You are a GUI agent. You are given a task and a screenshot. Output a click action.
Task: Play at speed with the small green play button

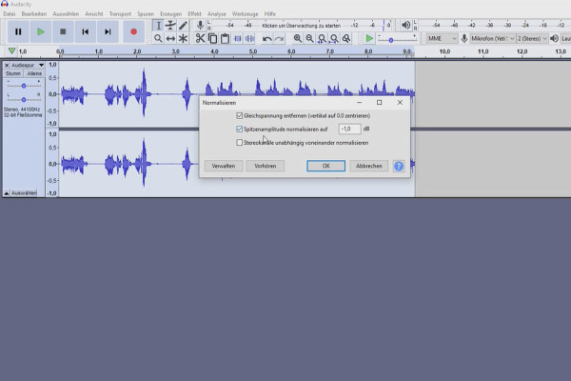tap(369, 38)
